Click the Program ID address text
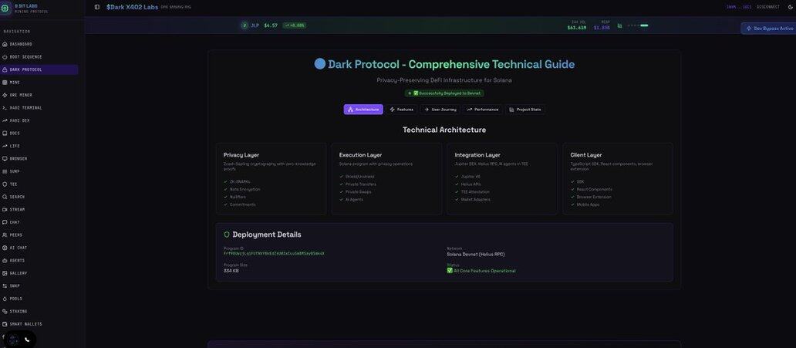Screen dimensions: 796x348 (x=274, y=253)
